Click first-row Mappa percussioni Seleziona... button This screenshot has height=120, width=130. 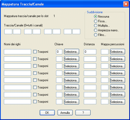point(118,52)
